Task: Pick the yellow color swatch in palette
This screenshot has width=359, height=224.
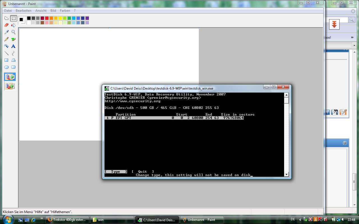Action: click(x=60, y=18)
